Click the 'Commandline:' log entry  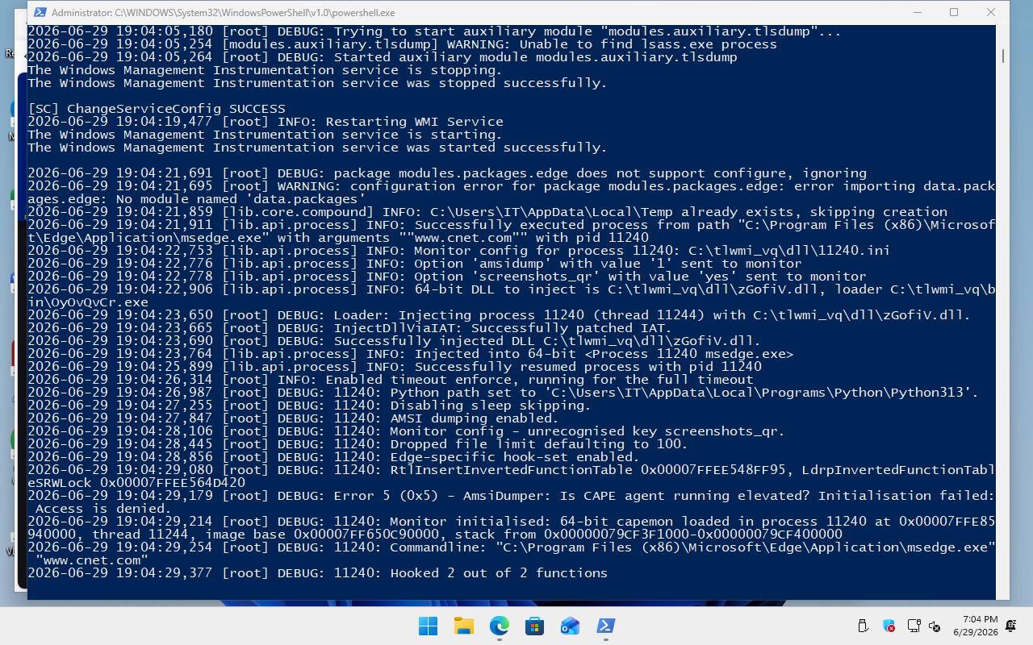click(x=511, y=554)
